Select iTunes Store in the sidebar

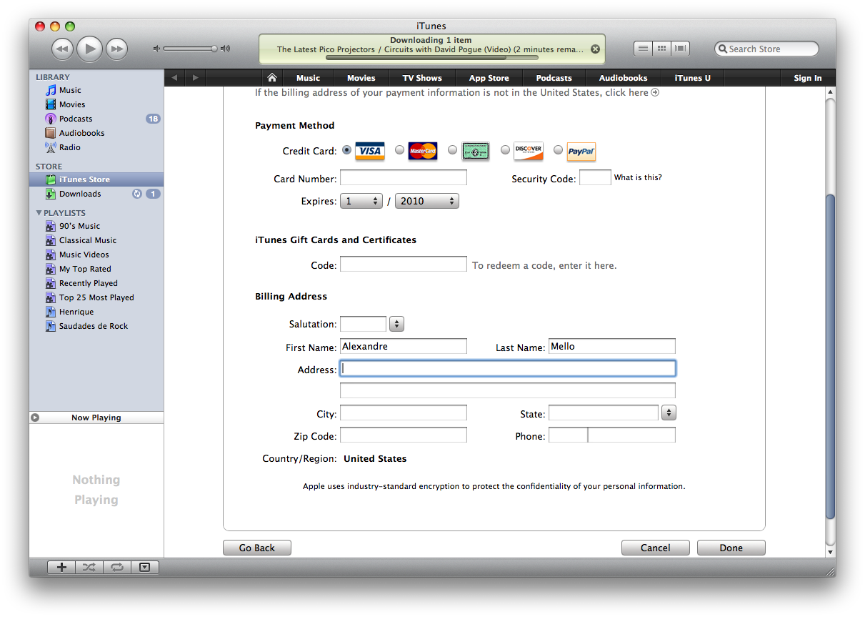click(x=96, y=179)
